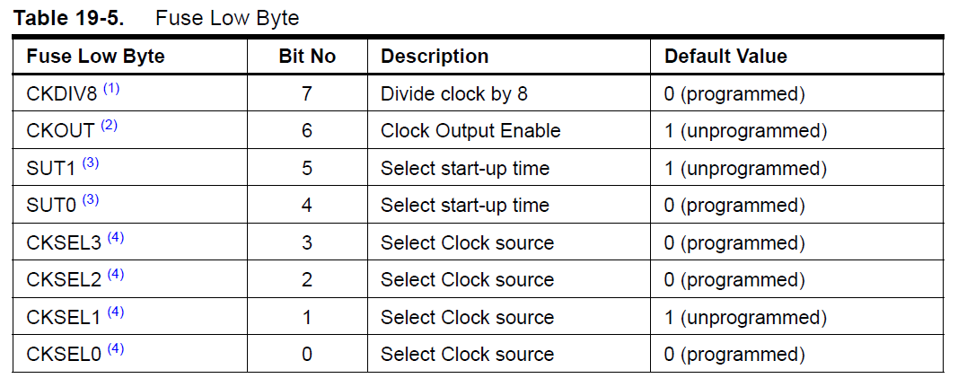
Task: Open footnote 3 reference next to SUT0
Action: 91,200
